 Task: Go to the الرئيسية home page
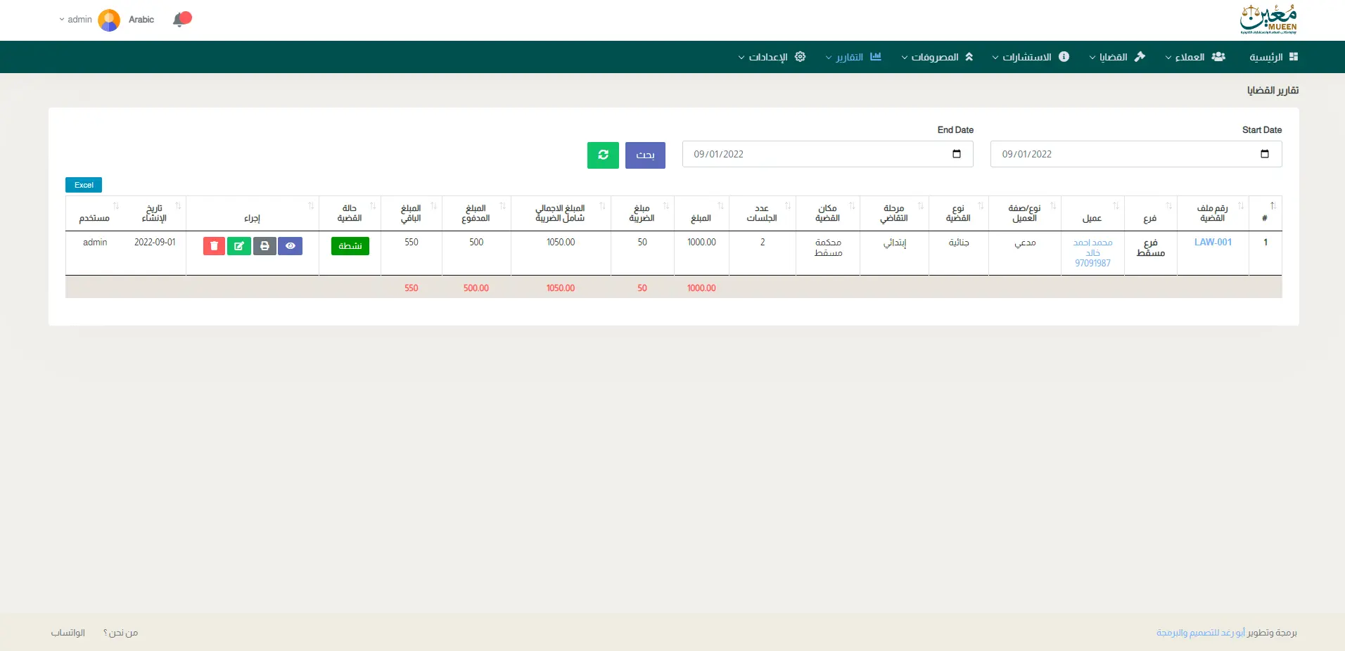pyautogui.click(x=1273, y=57)
